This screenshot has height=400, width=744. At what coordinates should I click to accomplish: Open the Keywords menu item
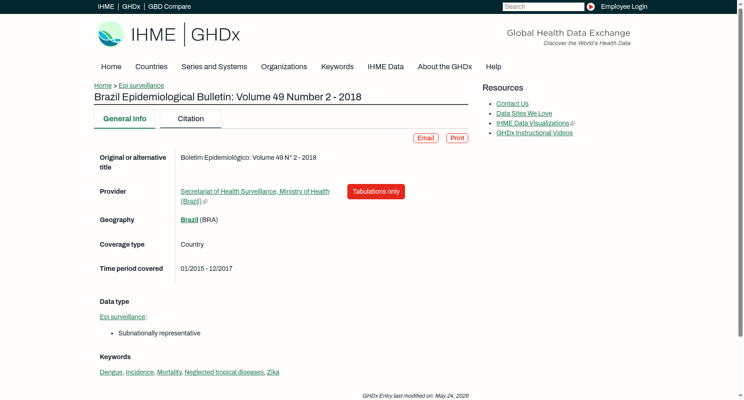pyautogui.click(x=338, y=67)
